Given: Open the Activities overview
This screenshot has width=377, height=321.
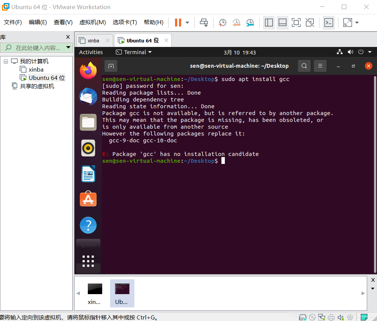Looking at the screenshot, I should click(91, 52).
